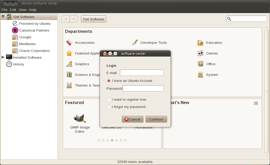Expand the Installed Software tree section
Screen dimensions: 270x165
tap(3, 57)
